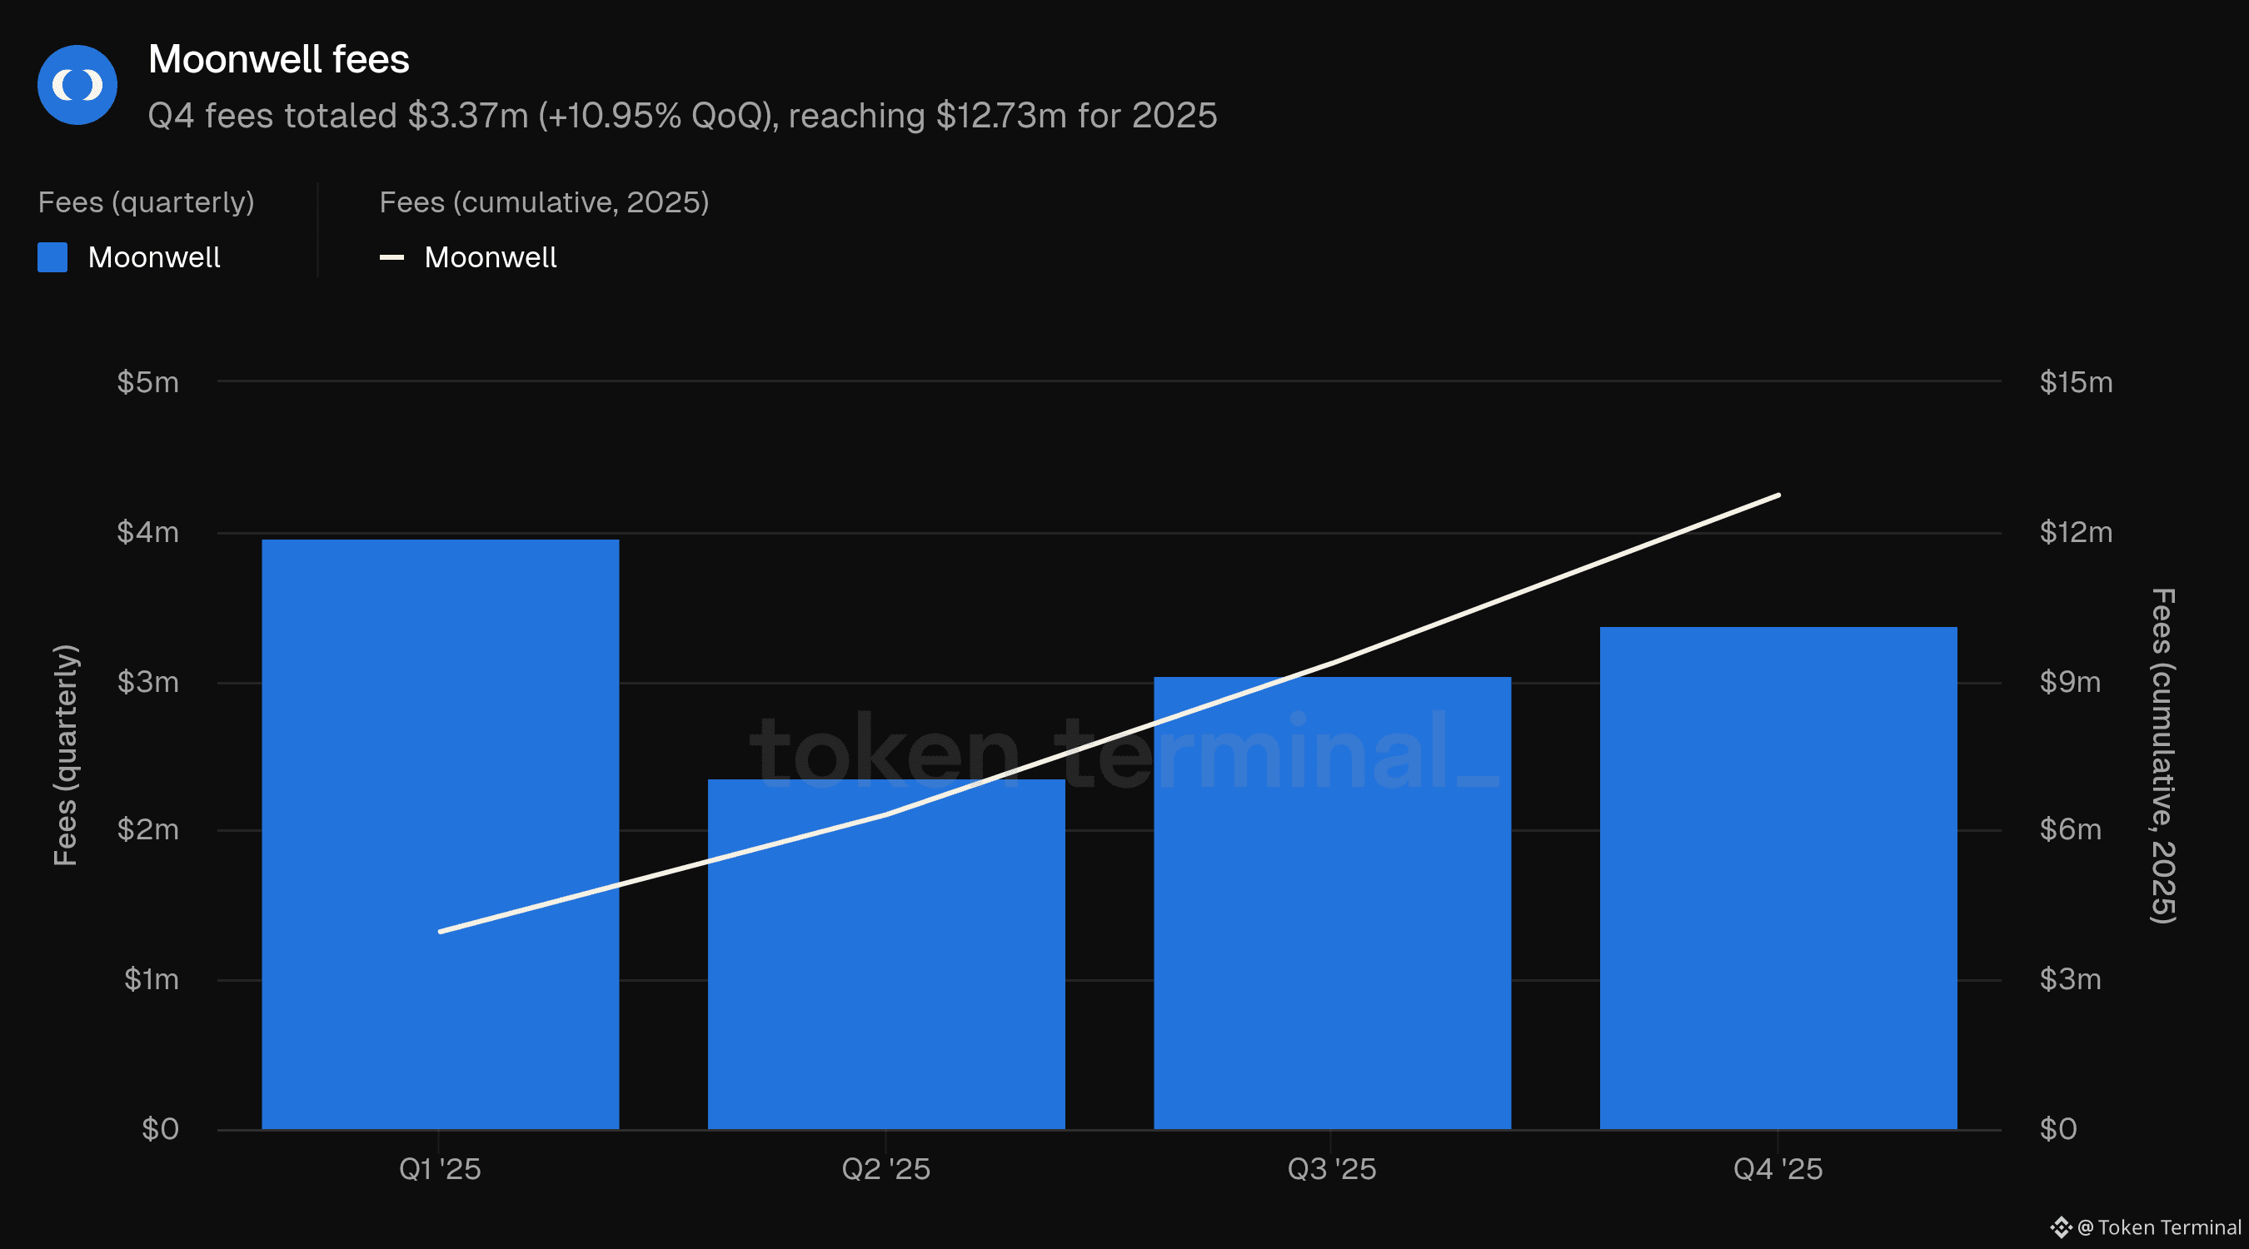Click the Q4 fees summary subtitle text
Viewport: 2249px width, 1249px height.
tap(682, 116)
